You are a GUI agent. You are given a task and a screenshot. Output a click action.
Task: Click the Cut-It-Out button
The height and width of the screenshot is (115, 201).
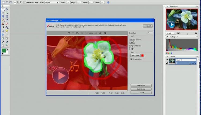pos(141,89)
